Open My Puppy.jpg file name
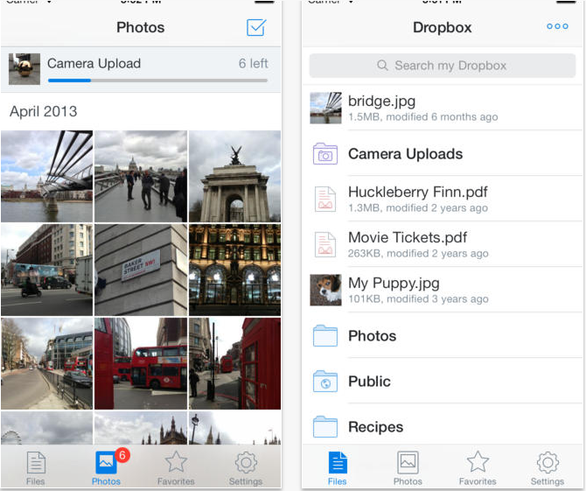The width and height of the screenshot is (586, 491). coord(394,283)
